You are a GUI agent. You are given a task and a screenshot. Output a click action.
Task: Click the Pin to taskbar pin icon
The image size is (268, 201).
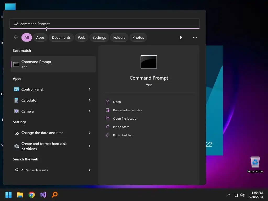click(108, 135)
